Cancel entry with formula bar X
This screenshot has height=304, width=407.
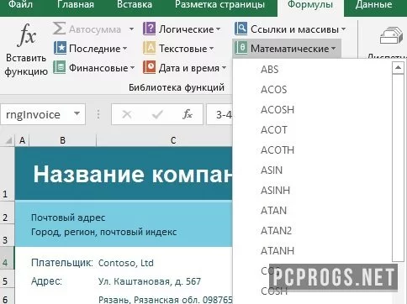(x=127, y=114)
